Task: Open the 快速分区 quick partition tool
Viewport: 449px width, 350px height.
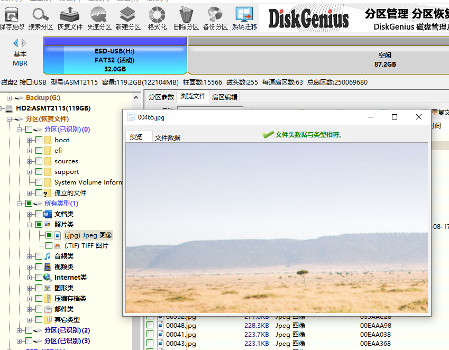Action: point(99,19)
